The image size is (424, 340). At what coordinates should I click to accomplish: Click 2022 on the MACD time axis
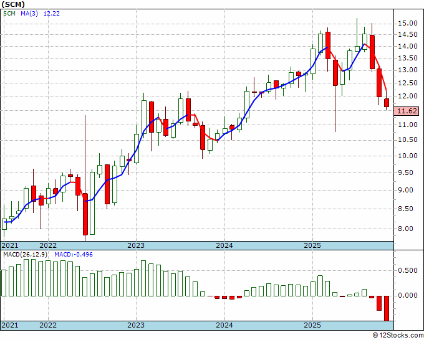tap(48, 325)
